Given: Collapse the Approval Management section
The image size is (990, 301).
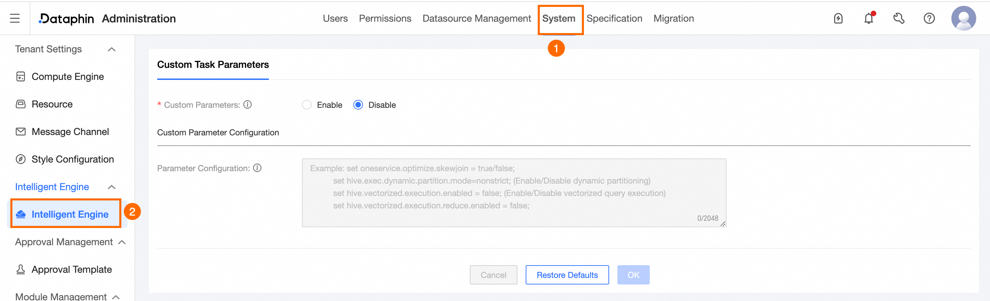Looking at the screenshot, I should tap(122, 242).
